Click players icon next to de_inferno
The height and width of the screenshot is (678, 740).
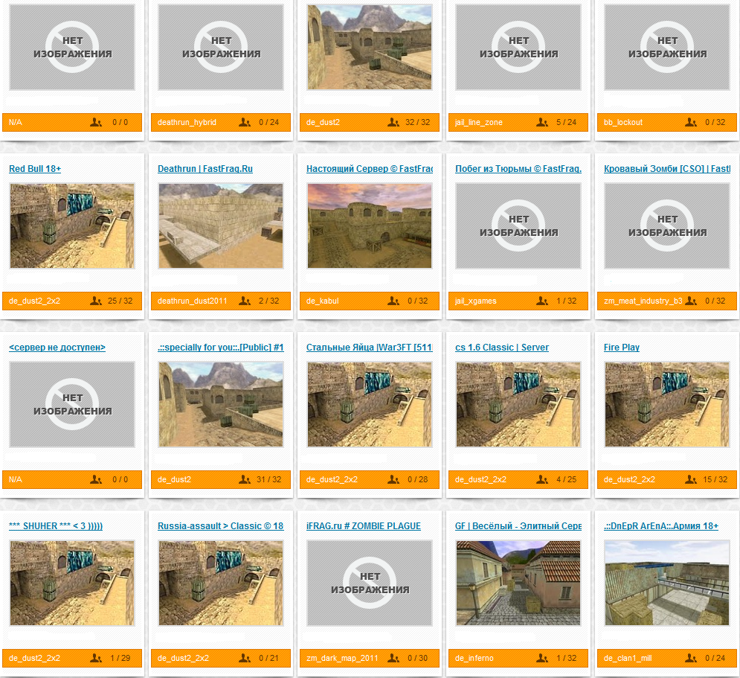[541, 658]
